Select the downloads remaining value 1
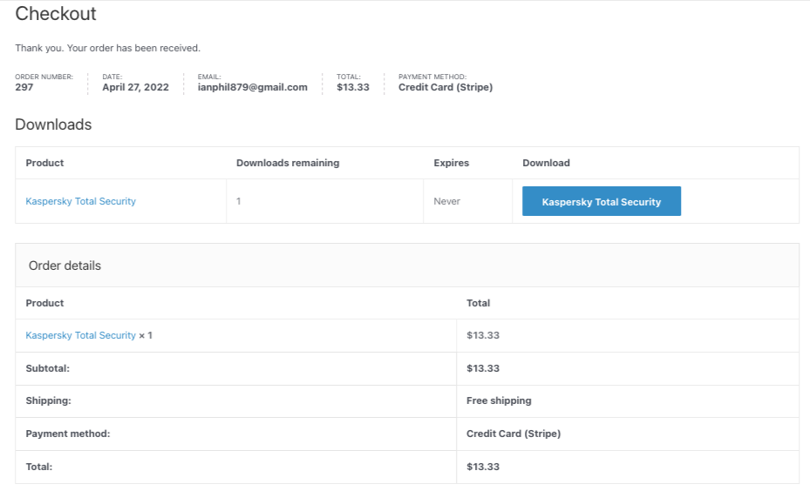Image resolution: width=810 pixels, height=491 pixels. (239, 201)
